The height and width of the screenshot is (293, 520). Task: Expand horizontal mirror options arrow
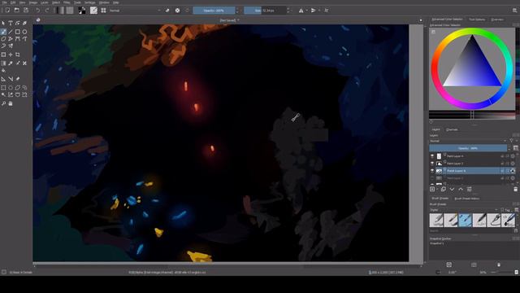click(x=307, y=11)
